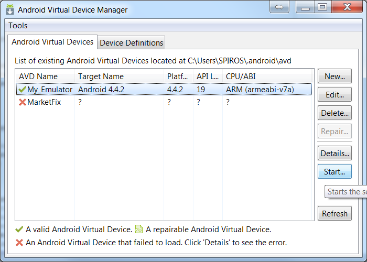The image size is (367, 262).
Task: Click the green checkmark beside My_Emulator
Action: (22, 90)
